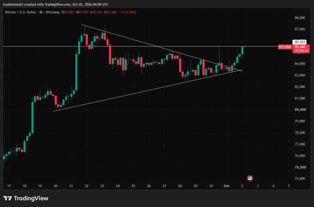Click the 75,000 price axis label
Screen dimensions: 314x207
point(300,167)
